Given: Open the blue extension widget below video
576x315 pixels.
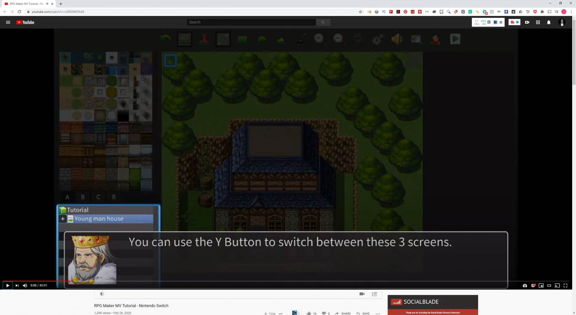Looking at the screenshot, I should point(295,313).
